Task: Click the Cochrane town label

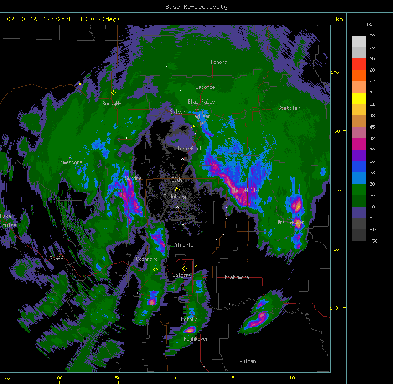Action: (x=147, y=259)
